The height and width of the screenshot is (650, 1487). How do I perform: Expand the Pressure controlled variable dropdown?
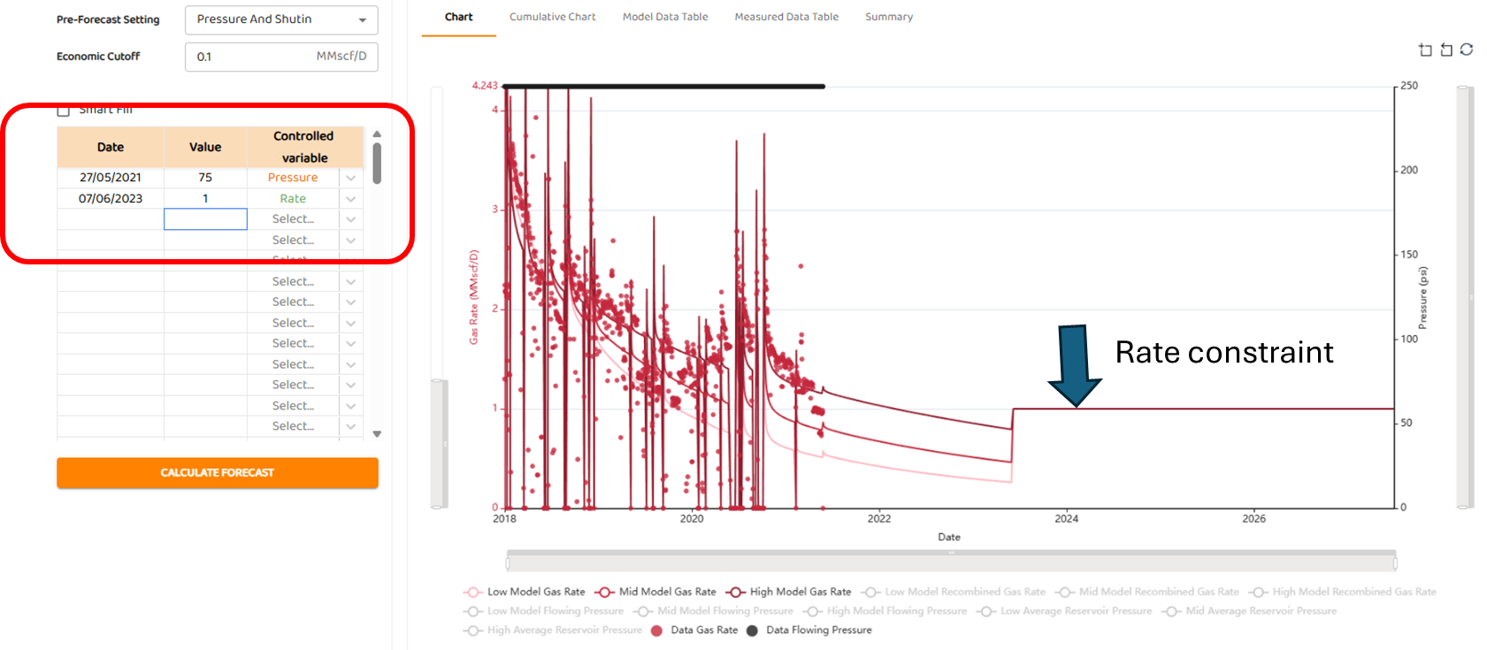point(351,178)
